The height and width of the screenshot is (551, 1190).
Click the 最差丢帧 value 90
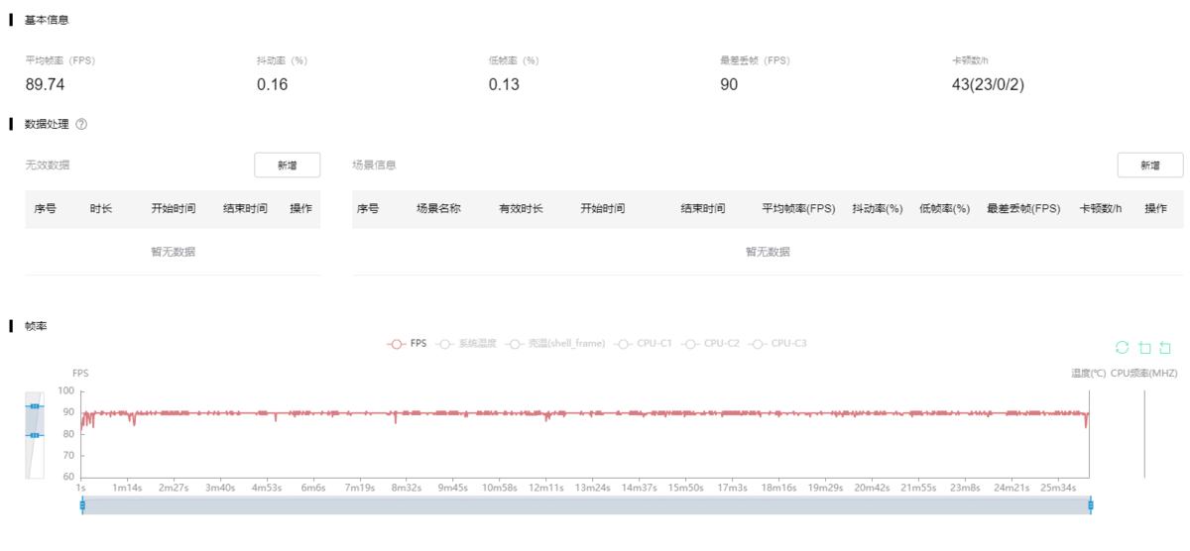coord(729,84)
